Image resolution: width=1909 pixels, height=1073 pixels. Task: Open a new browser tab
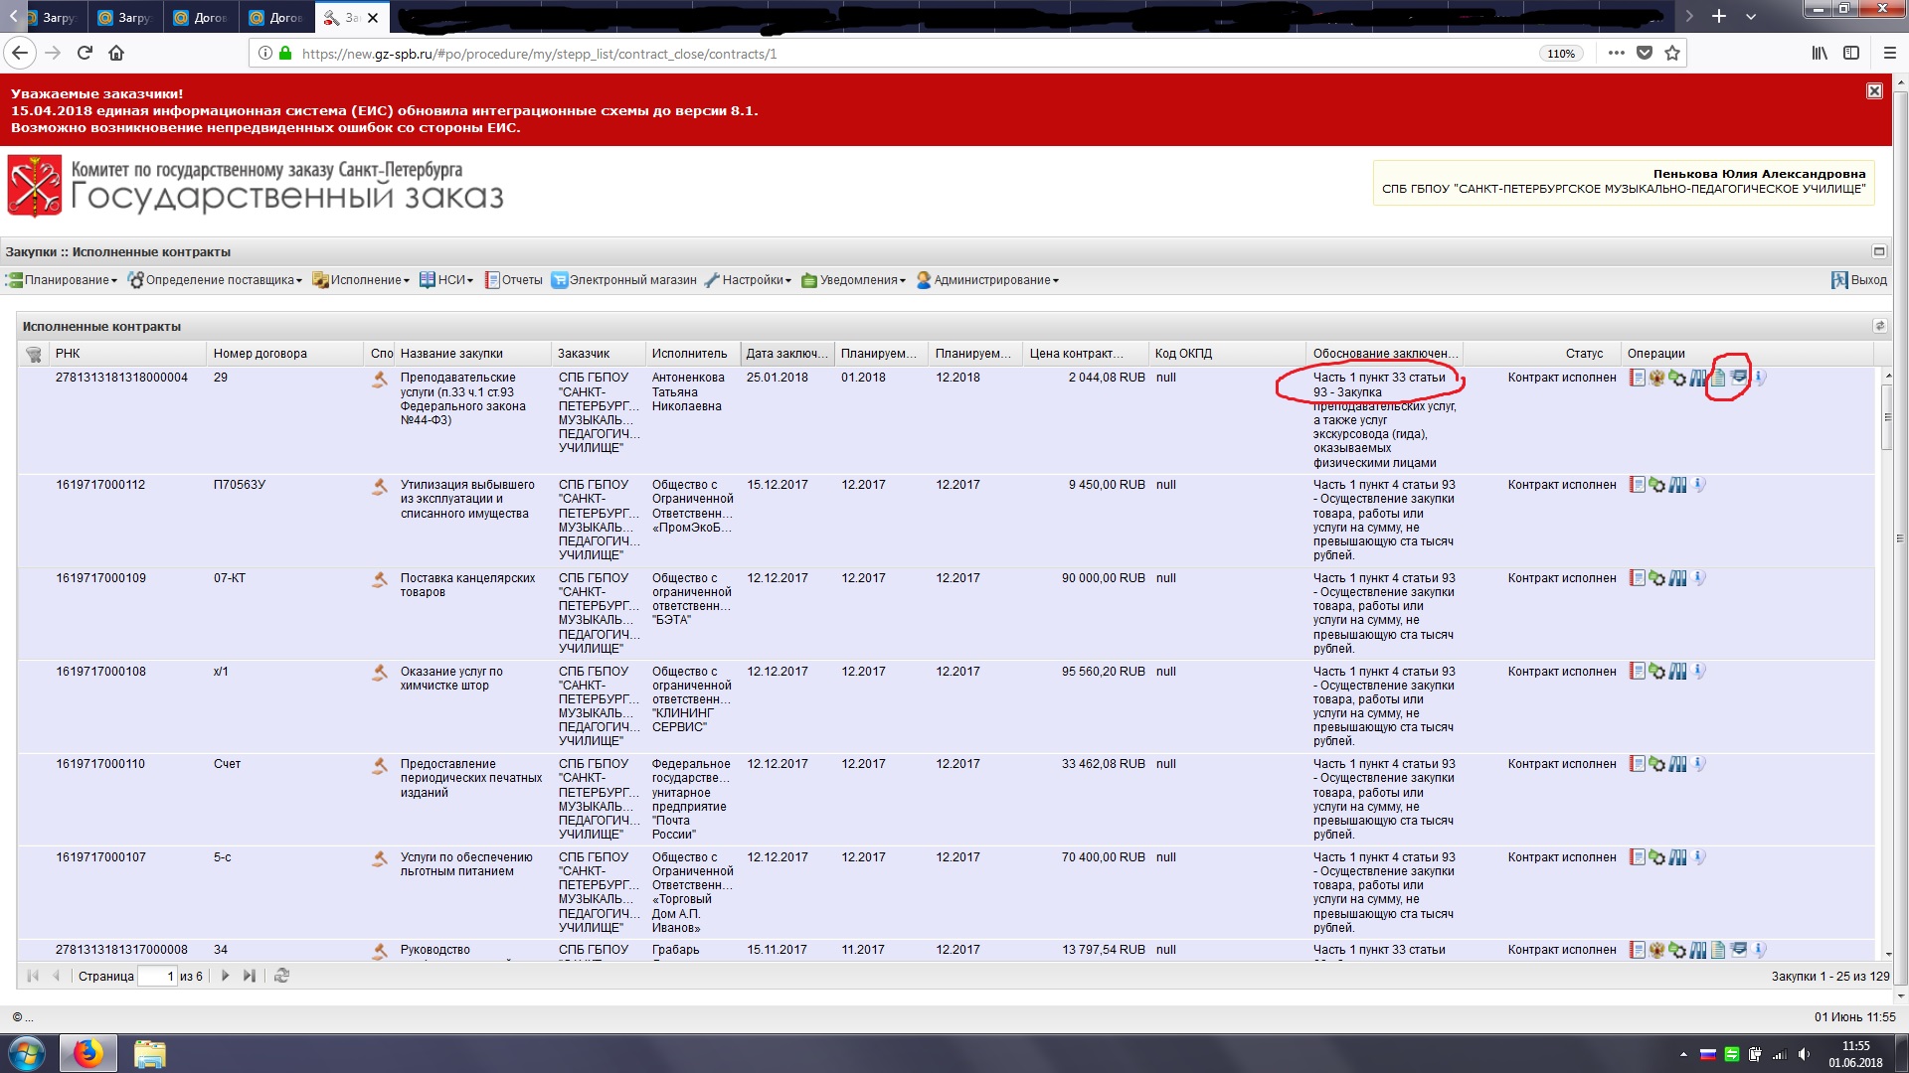1719,17
